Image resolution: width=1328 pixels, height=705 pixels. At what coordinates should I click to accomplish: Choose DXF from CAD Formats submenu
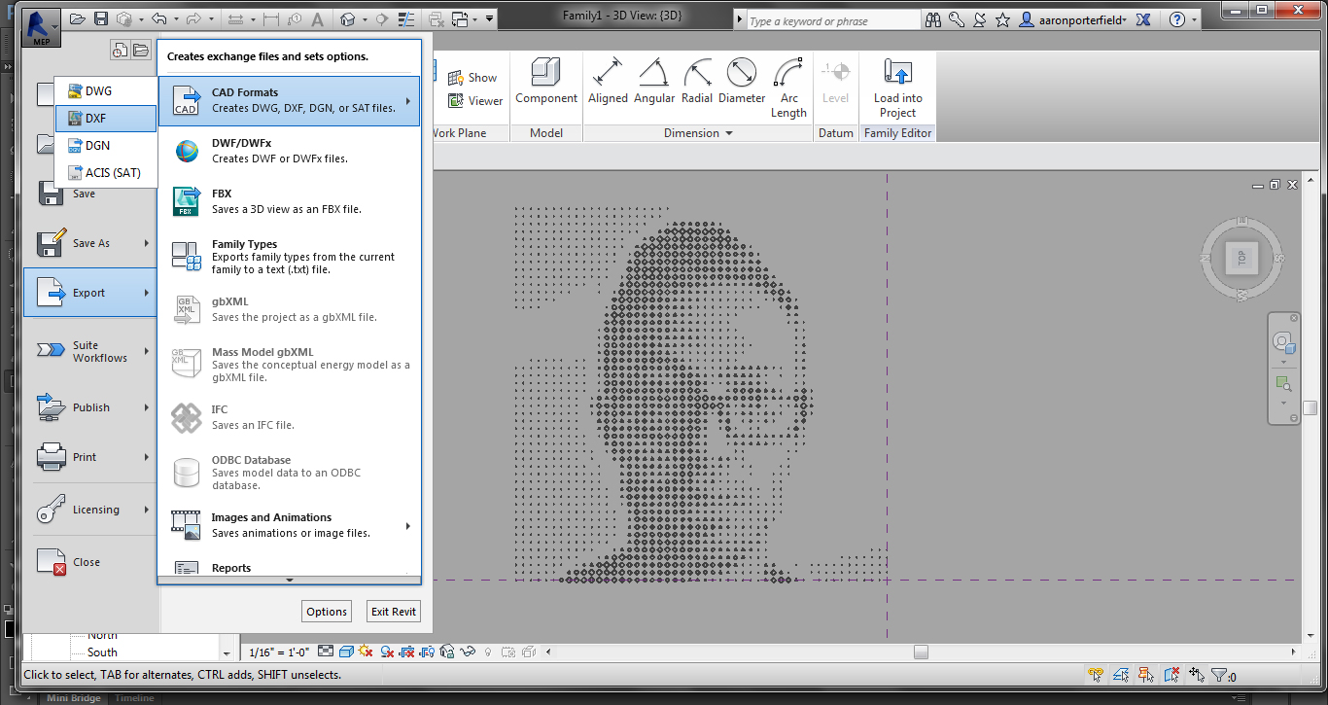106,118
